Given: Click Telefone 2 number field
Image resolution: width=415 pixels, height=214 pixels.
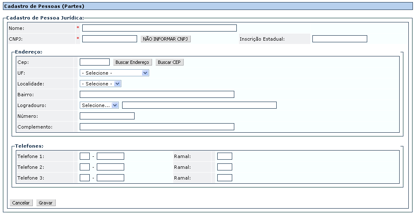Looking at the screenshot, I should point(111,167).
